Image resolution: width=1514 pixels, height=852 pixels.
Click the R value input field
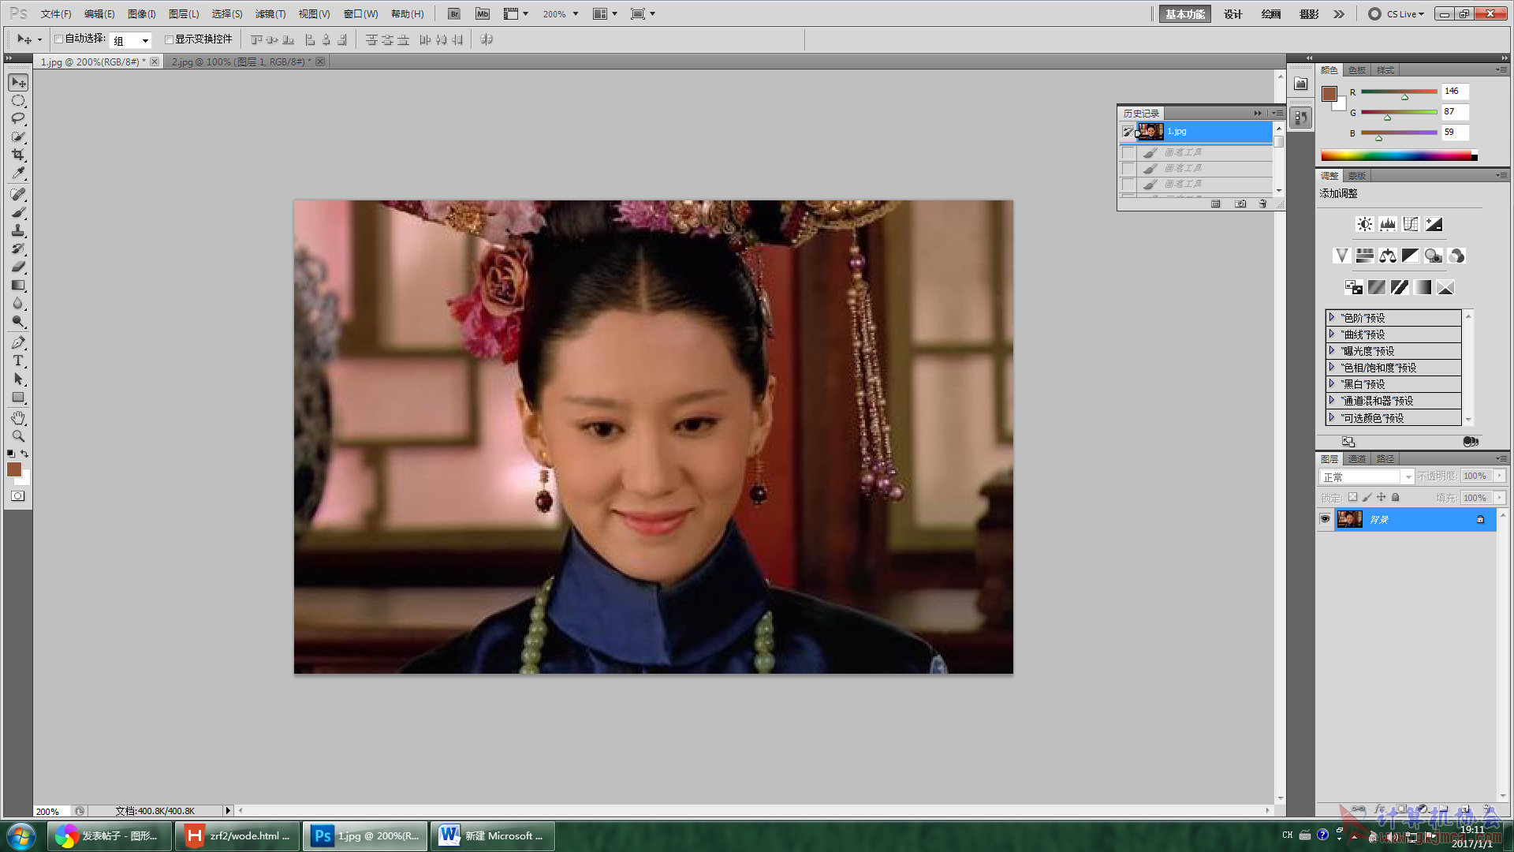coord(1455,91)
